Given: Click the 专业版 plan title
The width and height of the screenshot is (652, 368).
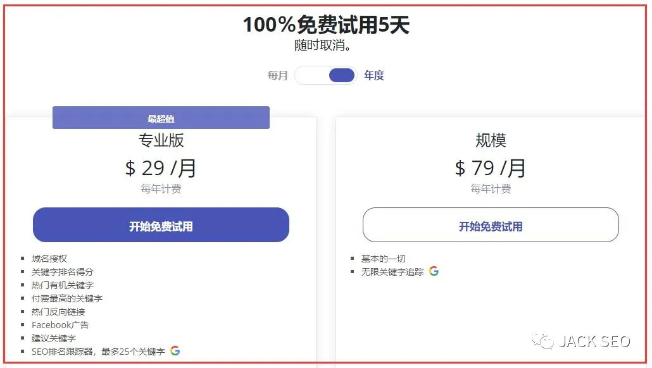Looking at the screenshot, I should [x=161, y=140].
